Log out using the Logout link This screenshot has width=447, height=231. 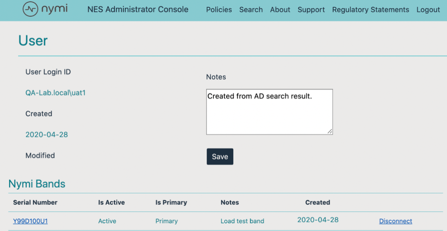[x=428, y=10]
